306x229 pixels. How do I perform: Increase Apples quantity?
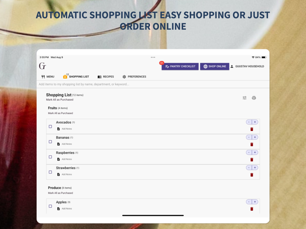[255, 202]
